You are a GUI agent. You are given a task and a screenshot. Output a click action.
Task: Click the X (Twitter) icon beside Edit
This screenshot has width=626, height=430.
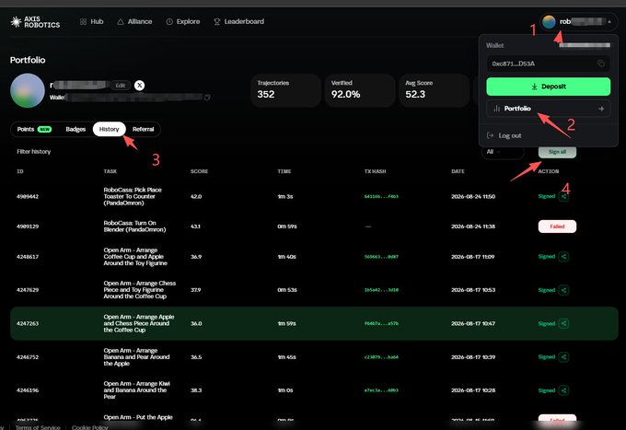pos(139,85)
